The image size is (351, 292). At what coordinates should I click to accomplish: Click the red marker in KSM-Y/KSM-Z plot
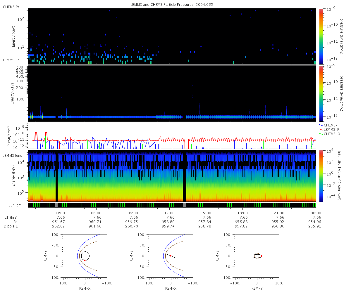(261, 256)
